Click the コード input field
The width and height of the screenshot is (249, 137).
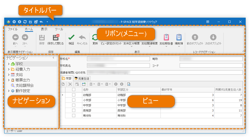point(211,66)
